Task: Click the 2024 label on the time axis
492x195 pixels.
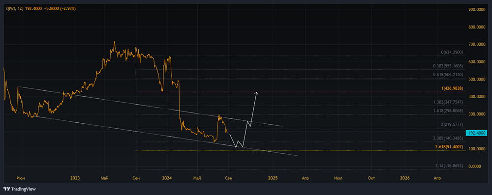Action: [x=167, y=178]
